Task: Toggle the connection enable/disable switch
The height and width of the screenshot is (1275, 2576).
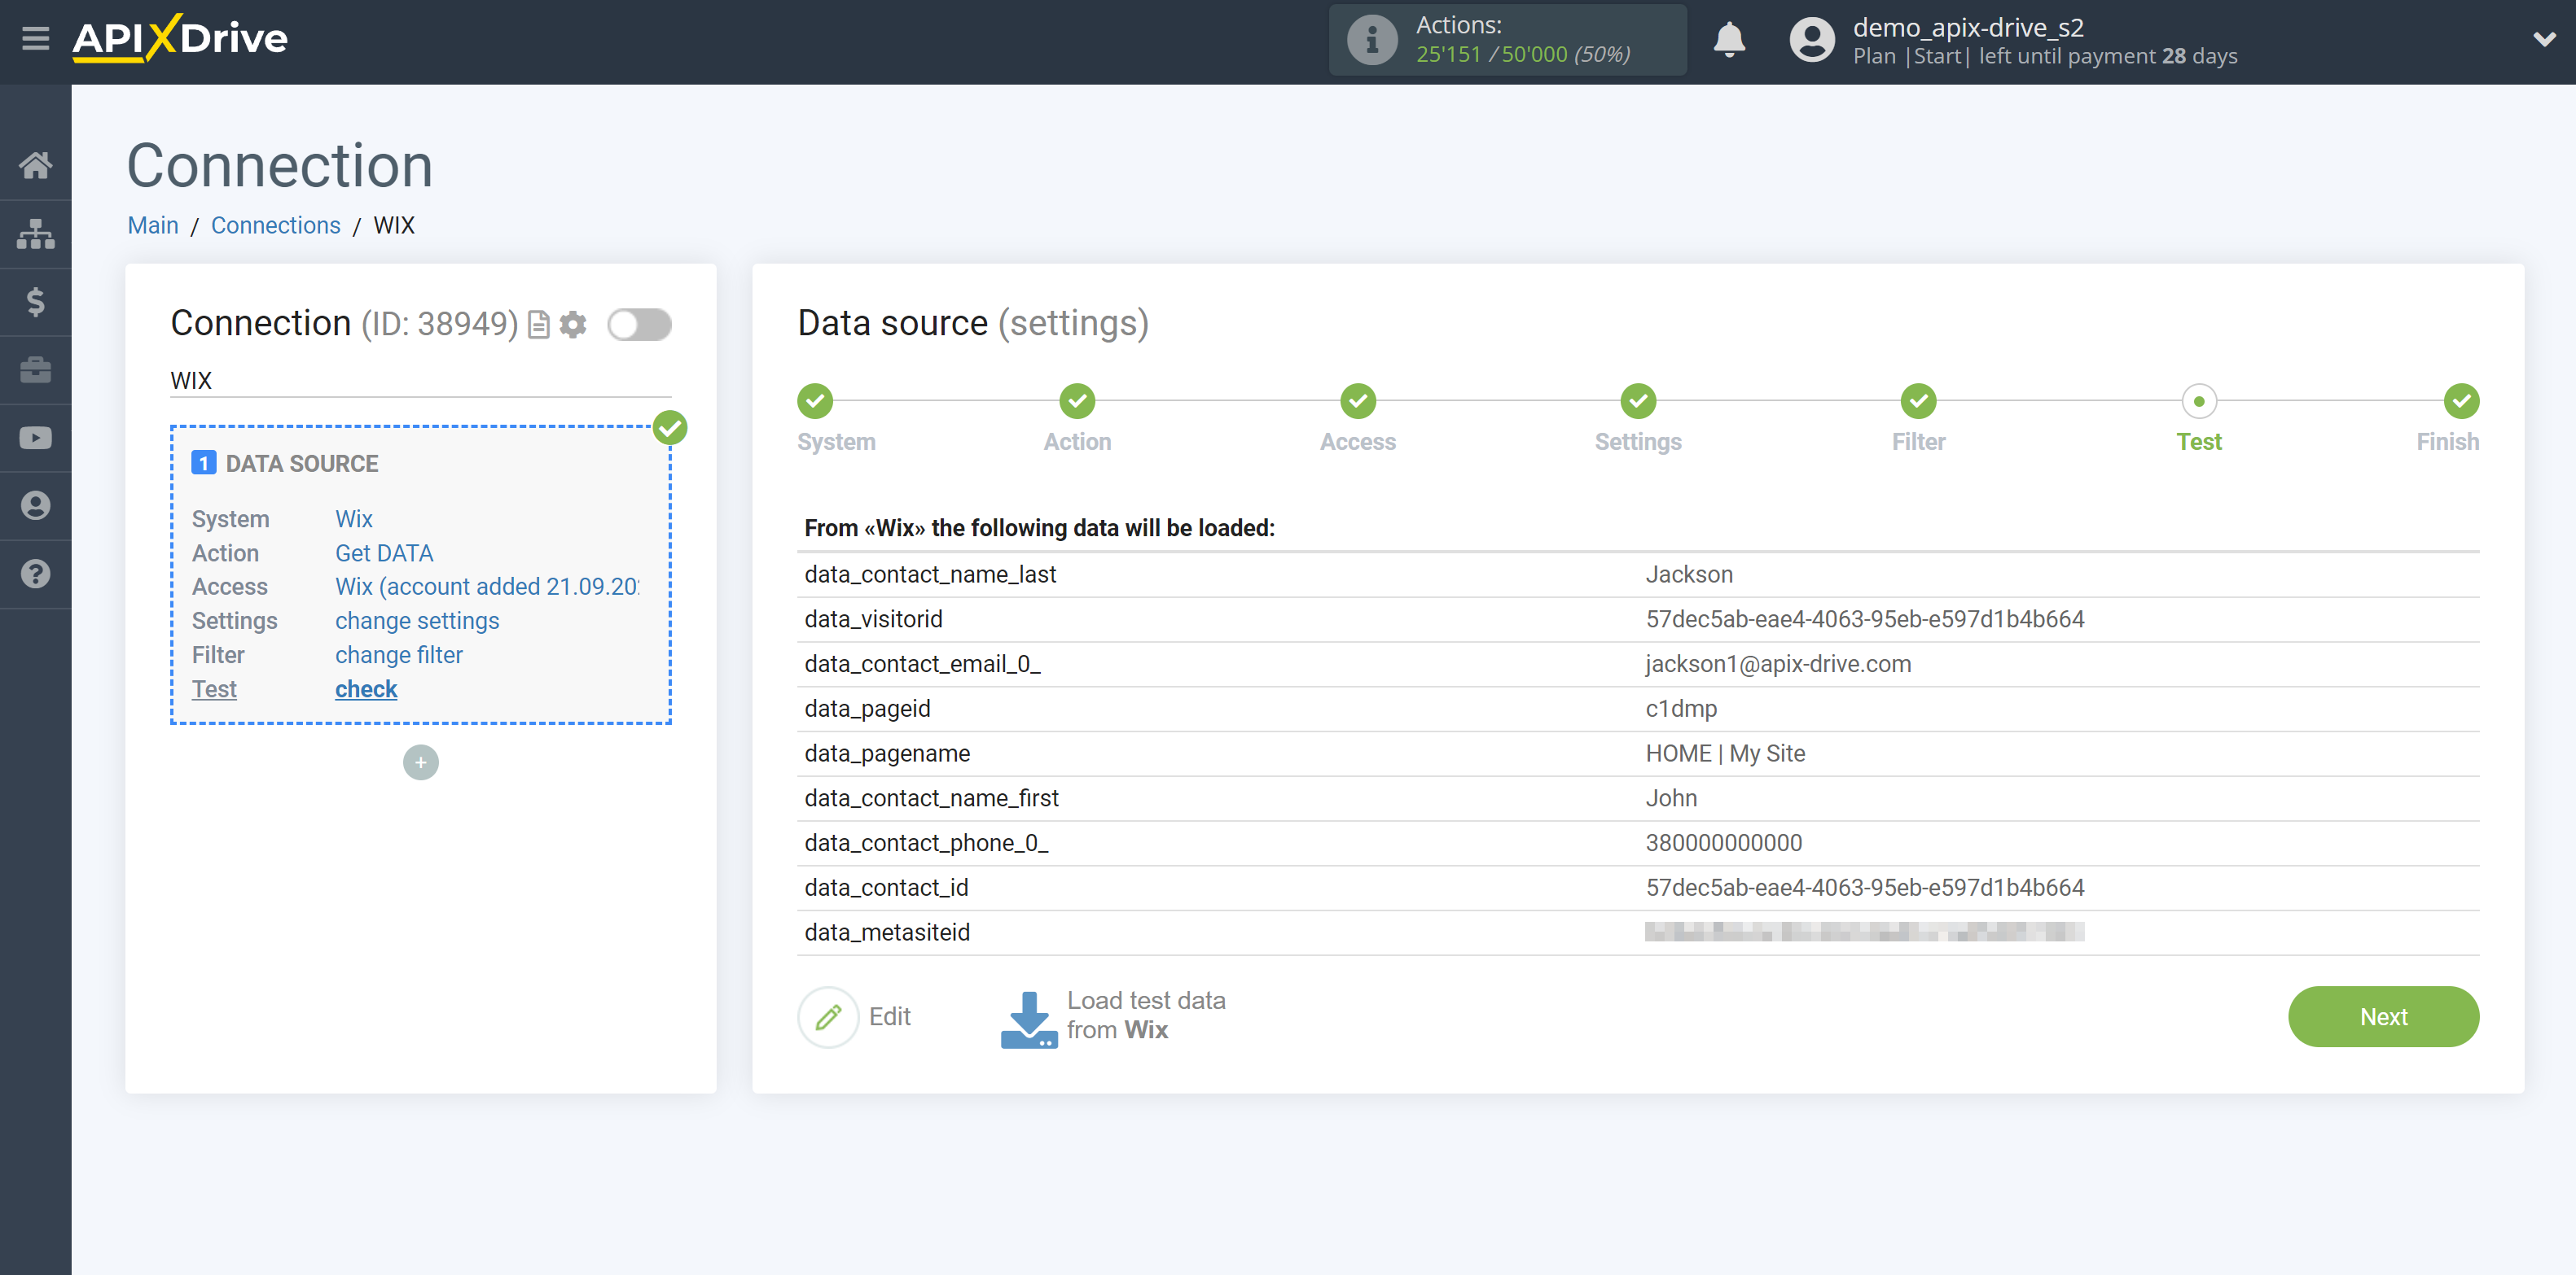Action: click(641, 323)
